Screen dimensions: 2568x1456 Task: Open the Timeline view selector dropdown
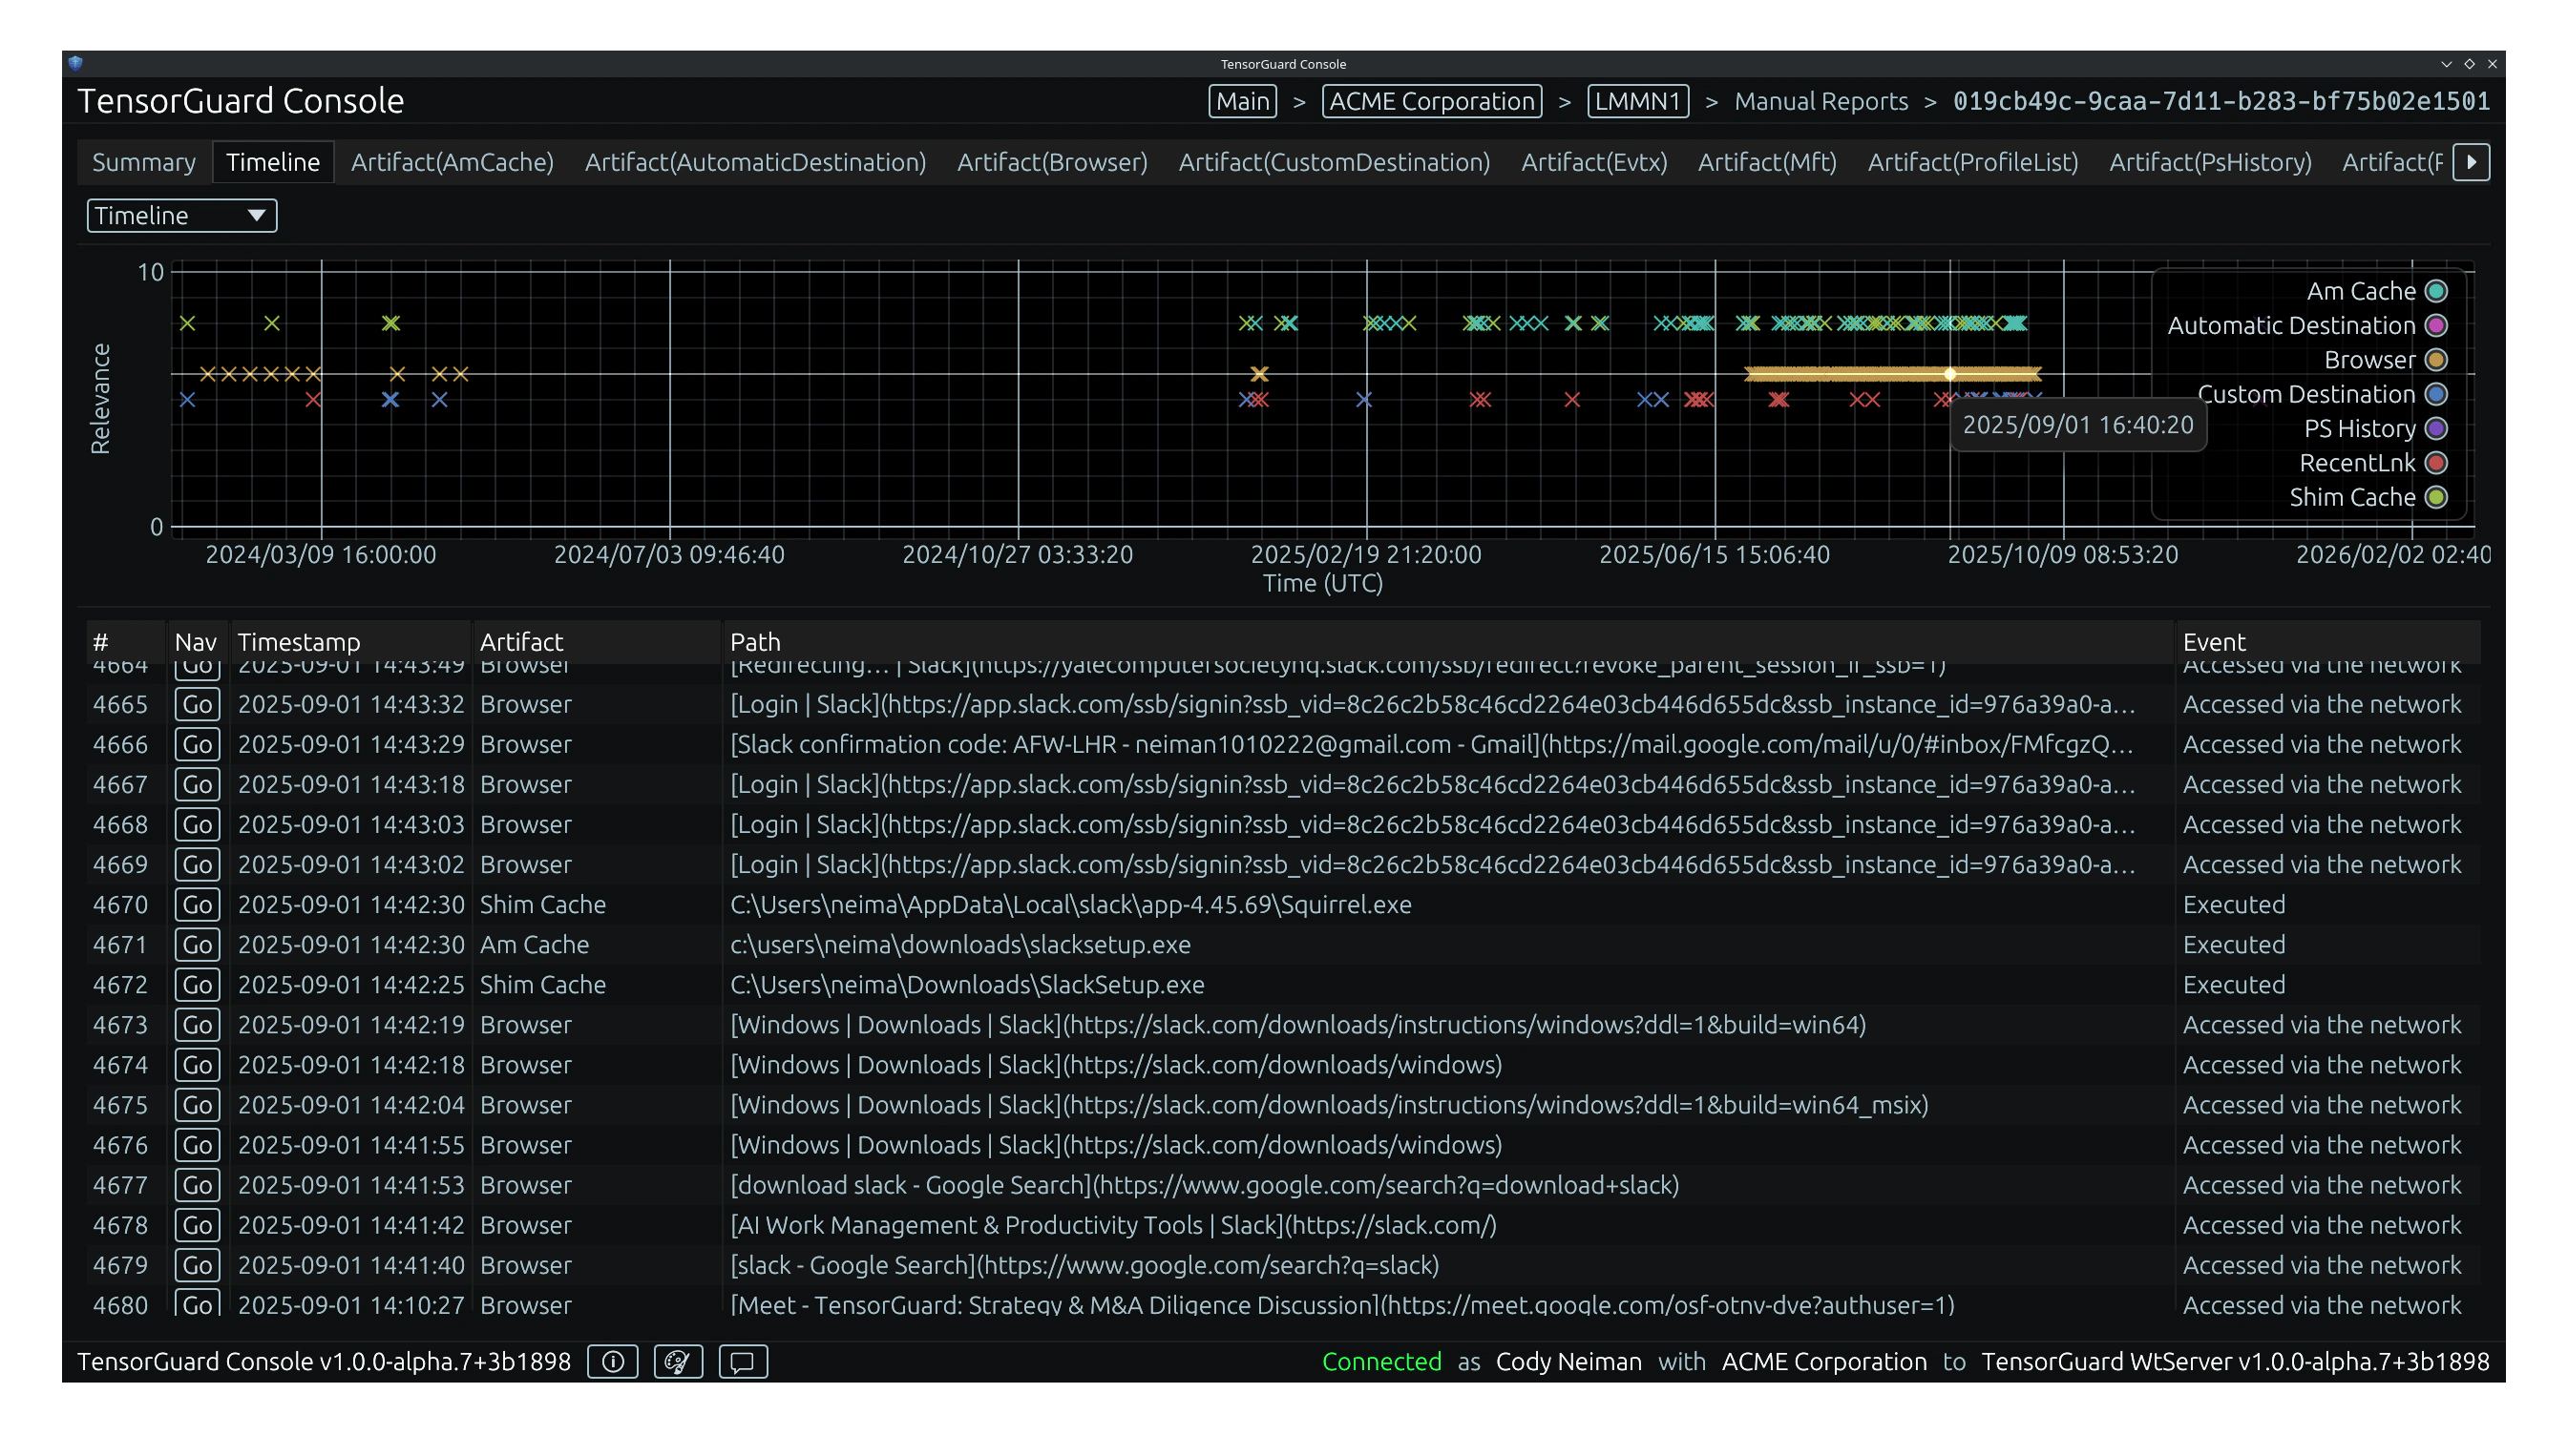181,215
